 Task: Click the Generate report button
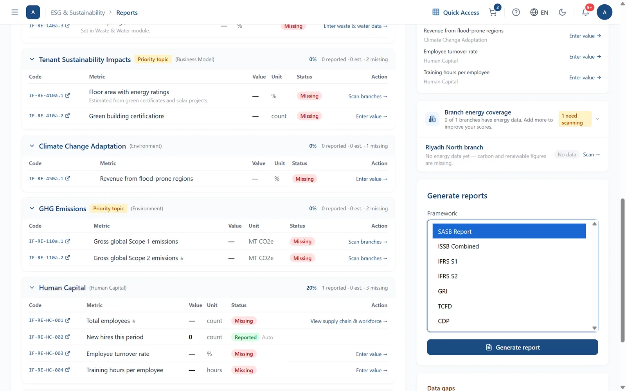click(512, 347)
